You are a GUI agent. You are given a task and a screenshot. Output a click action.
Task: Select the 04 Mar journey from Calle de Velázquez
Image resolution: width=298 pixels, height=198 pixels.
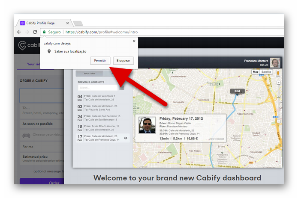click(102, 98)
